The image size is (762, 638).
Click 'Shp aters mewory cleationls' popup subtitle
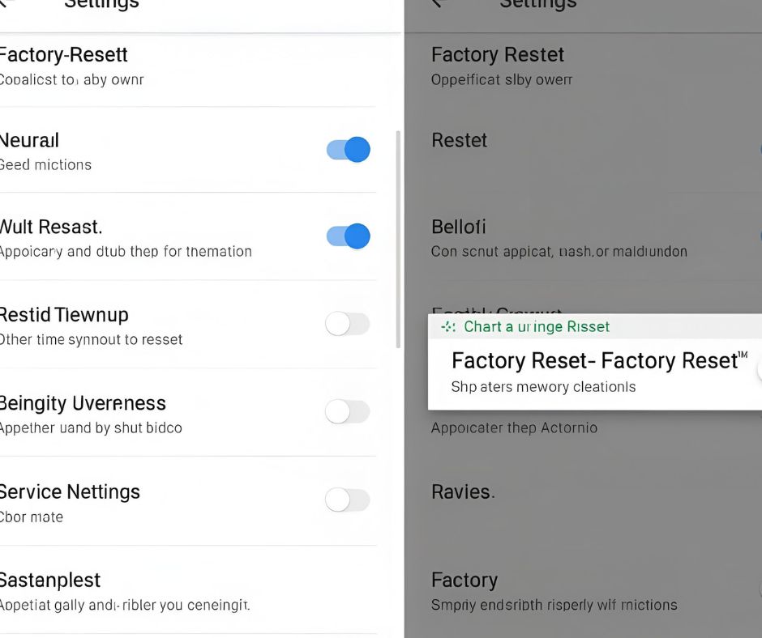point(543,387)
